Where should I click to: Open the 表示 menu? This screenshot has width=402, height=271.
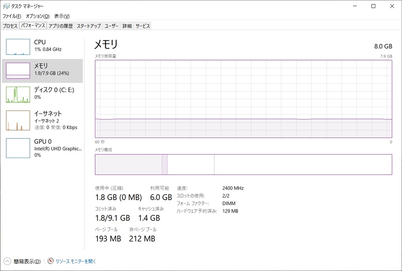(x=62, y=16)
